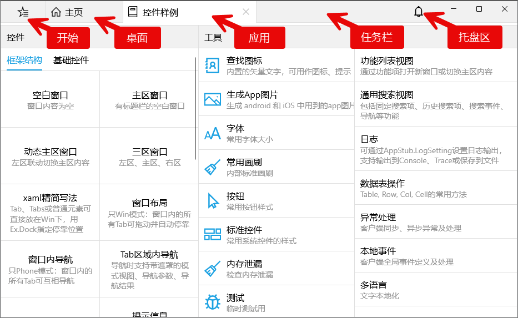The width and height of the screenshot is (518, 318).
Task: Open the notification bell icon
Action: (419, 12)
